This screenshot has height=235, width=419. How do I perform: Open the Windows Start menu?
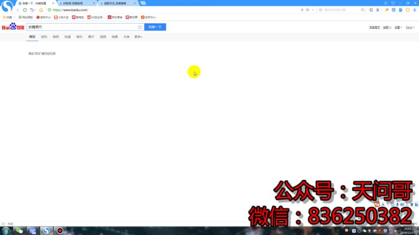[x=6, y=231]
